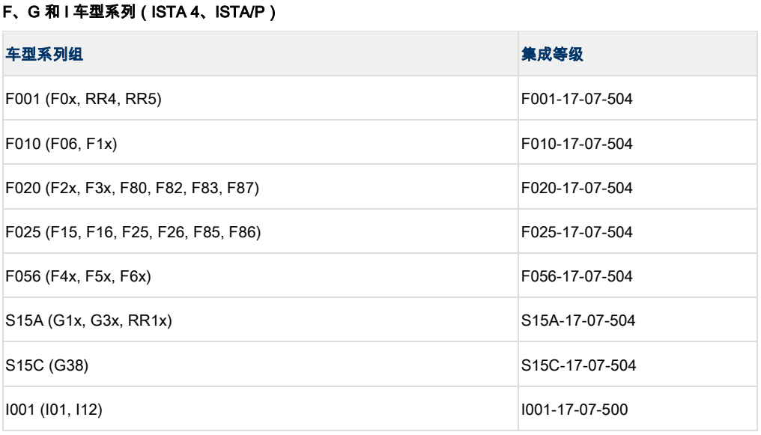
Task: Select the F025-17-07-504 cell
Action: coord(577,232)
